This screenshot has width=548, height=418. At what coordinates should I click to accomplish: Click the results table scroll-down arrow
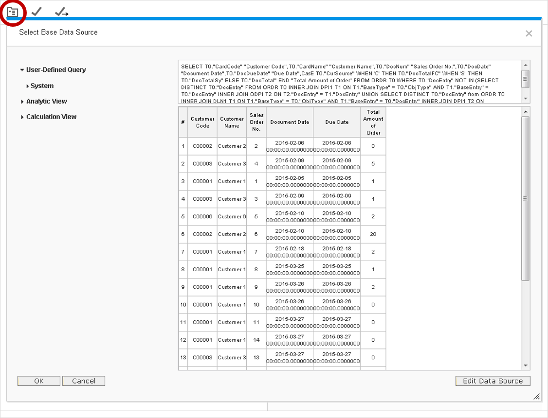pyautogui.click(x=525, y=365)
